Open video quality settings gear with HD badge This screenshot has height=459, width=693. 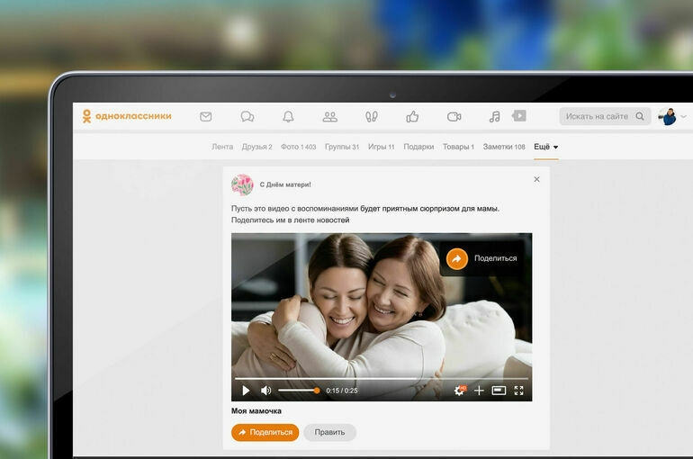click(x=460, y=391)
